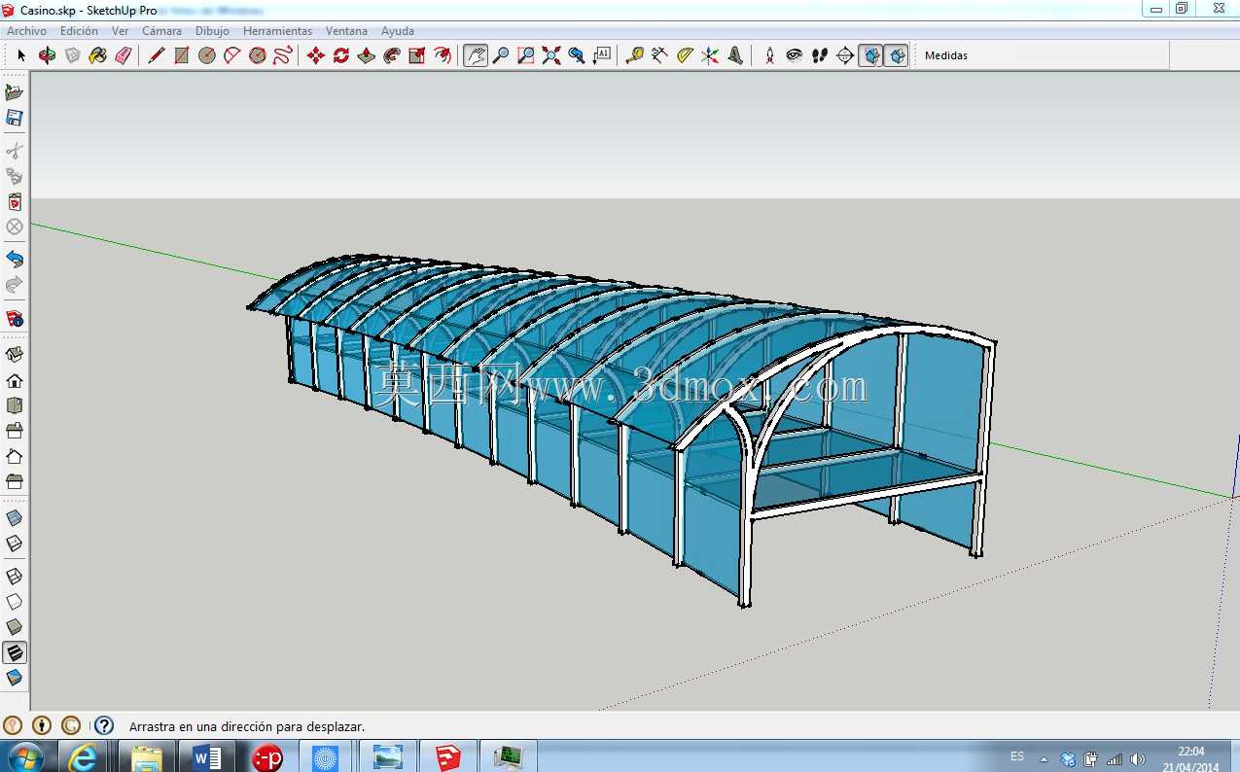Open the Ventana menu

click(x=346, y=31)
